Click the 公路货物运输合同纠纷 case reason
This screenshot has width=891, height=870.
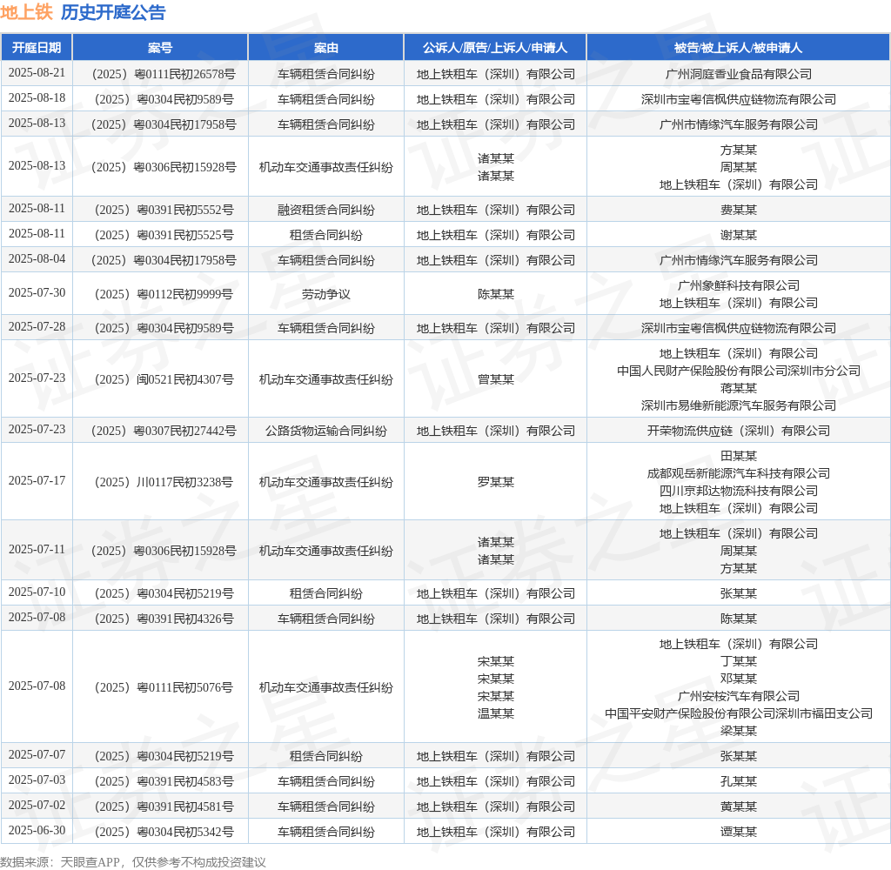[325, 431]
